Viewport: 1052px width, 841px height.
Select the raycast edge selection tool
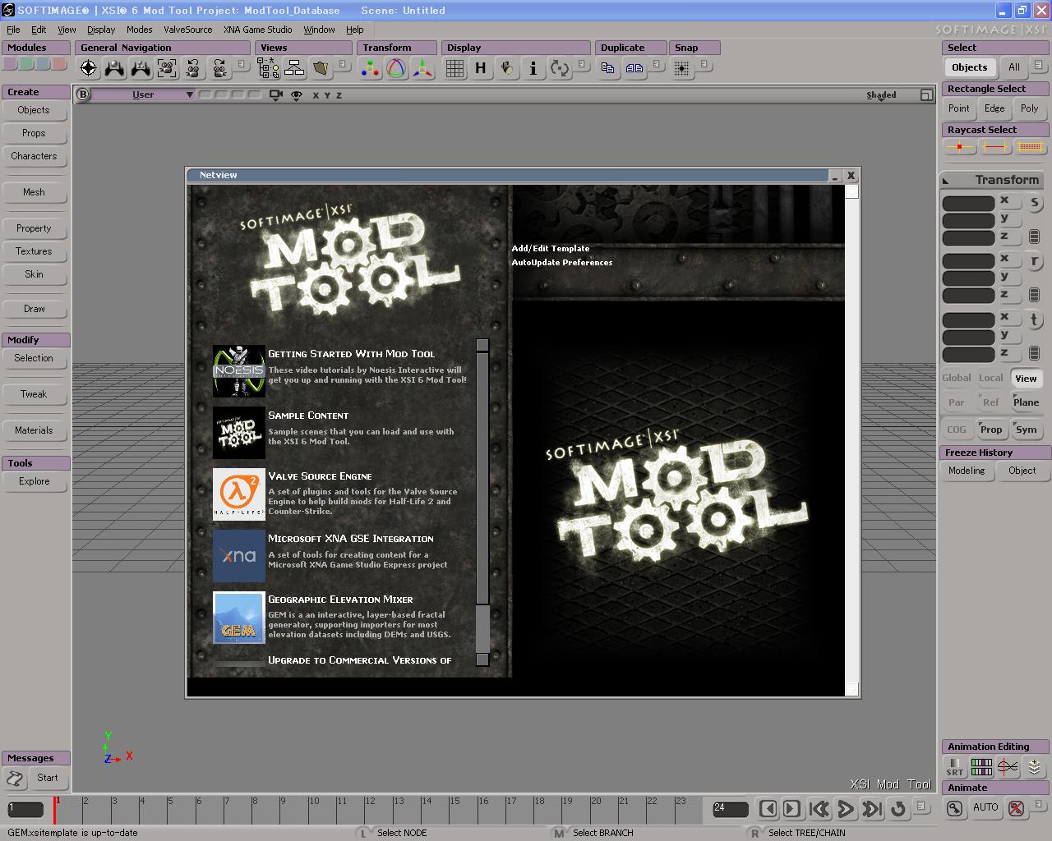pyautogui.click(x=994, y=147)
